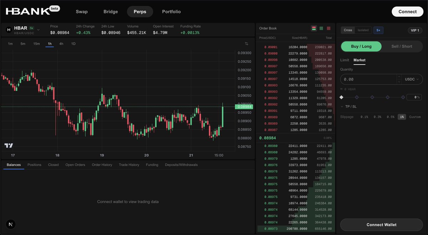Open the Trade History tab
The image size is (428, 235).
click(x=129, y=165)
